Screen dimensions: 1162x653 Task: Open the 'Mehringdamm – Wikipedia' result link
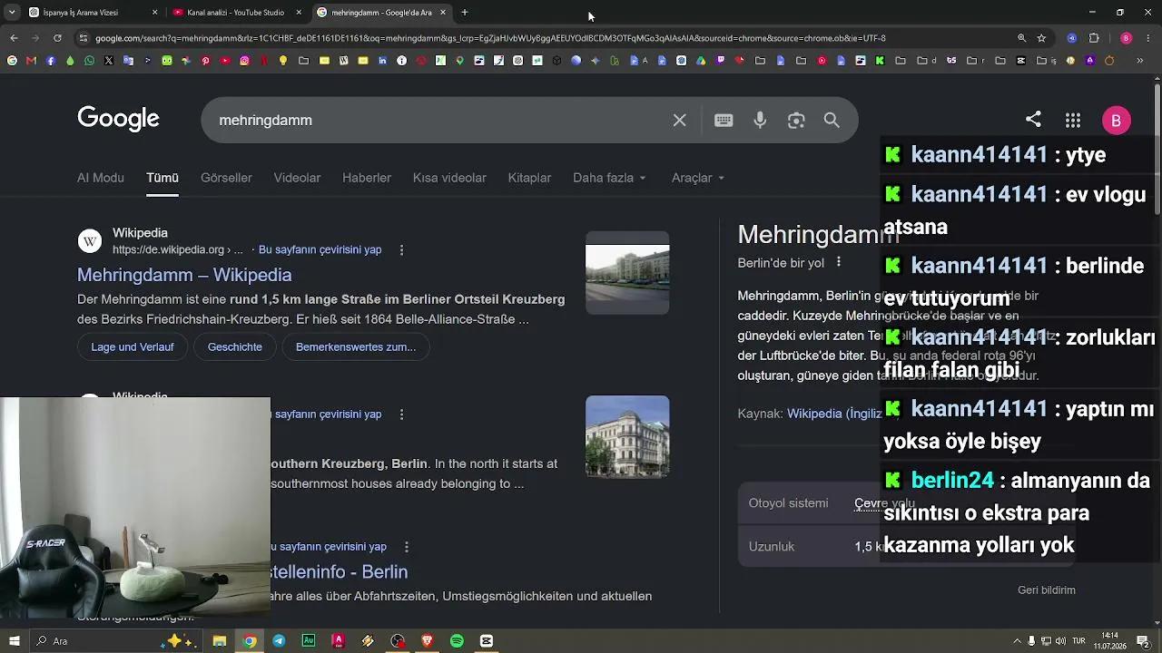pos(184,275)
